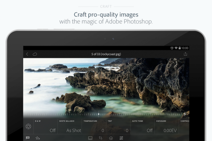The height and width of the screenshot is (141, 212).
Task: Toggle the B & W setting
Action: coord(46,126)
